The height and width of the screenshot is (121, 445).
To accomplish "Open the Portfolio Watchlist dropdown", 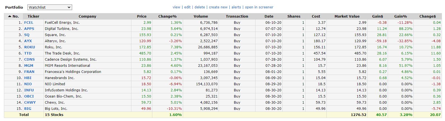I will tap(49, 7).
